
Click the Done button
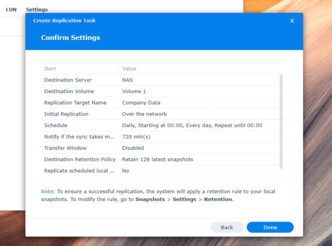270,227
